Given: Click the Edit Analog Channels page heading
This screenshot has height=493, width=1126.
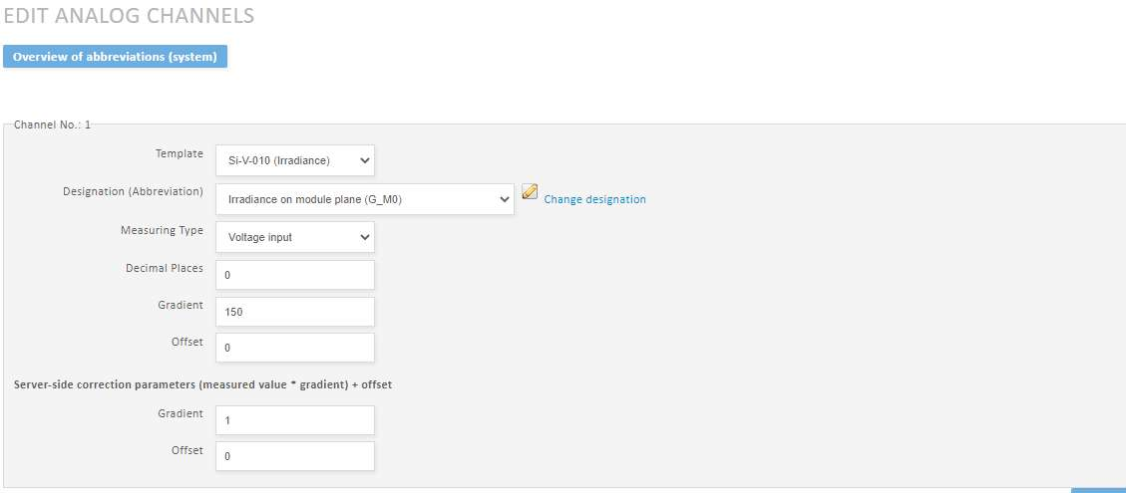Looking at the screenshot, I should (x=129, y=16).
